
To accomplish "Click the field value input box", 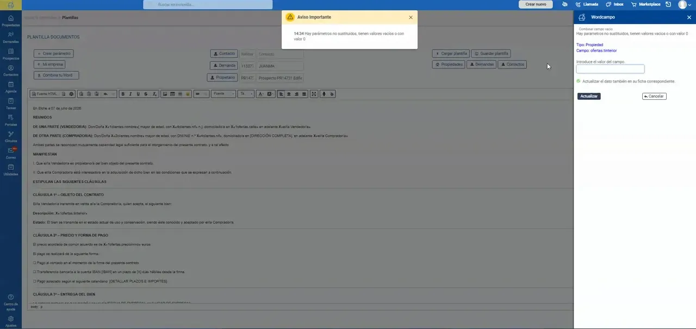I will 610,69.
